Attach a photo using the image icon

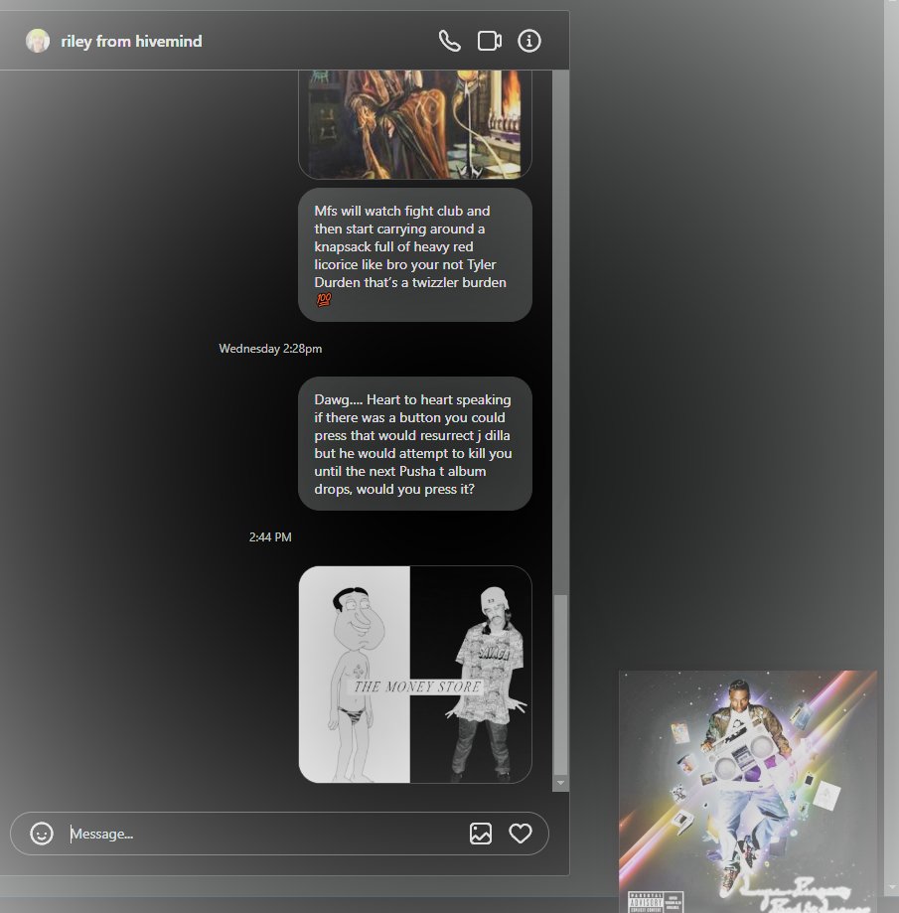[481, 834]
